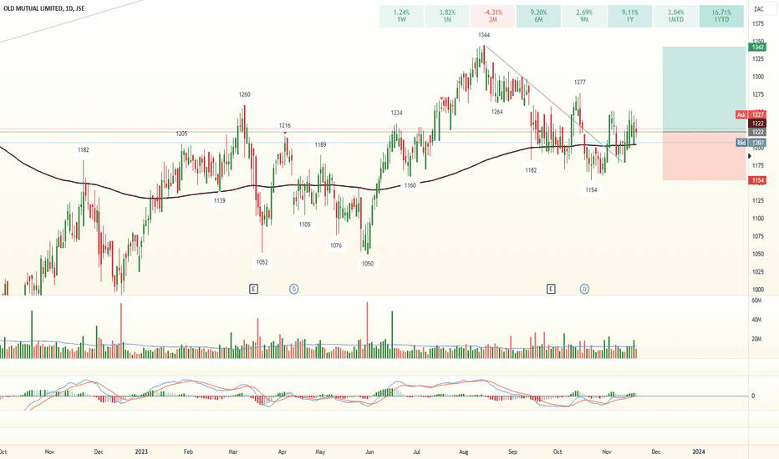Click the Feb label on time axis
Viewport: 779px width, 459px height.
(188, 451)
